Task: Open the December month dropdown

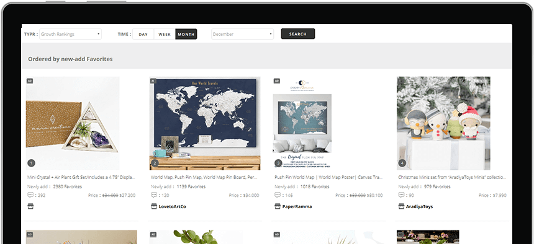Action: (243, 34)
